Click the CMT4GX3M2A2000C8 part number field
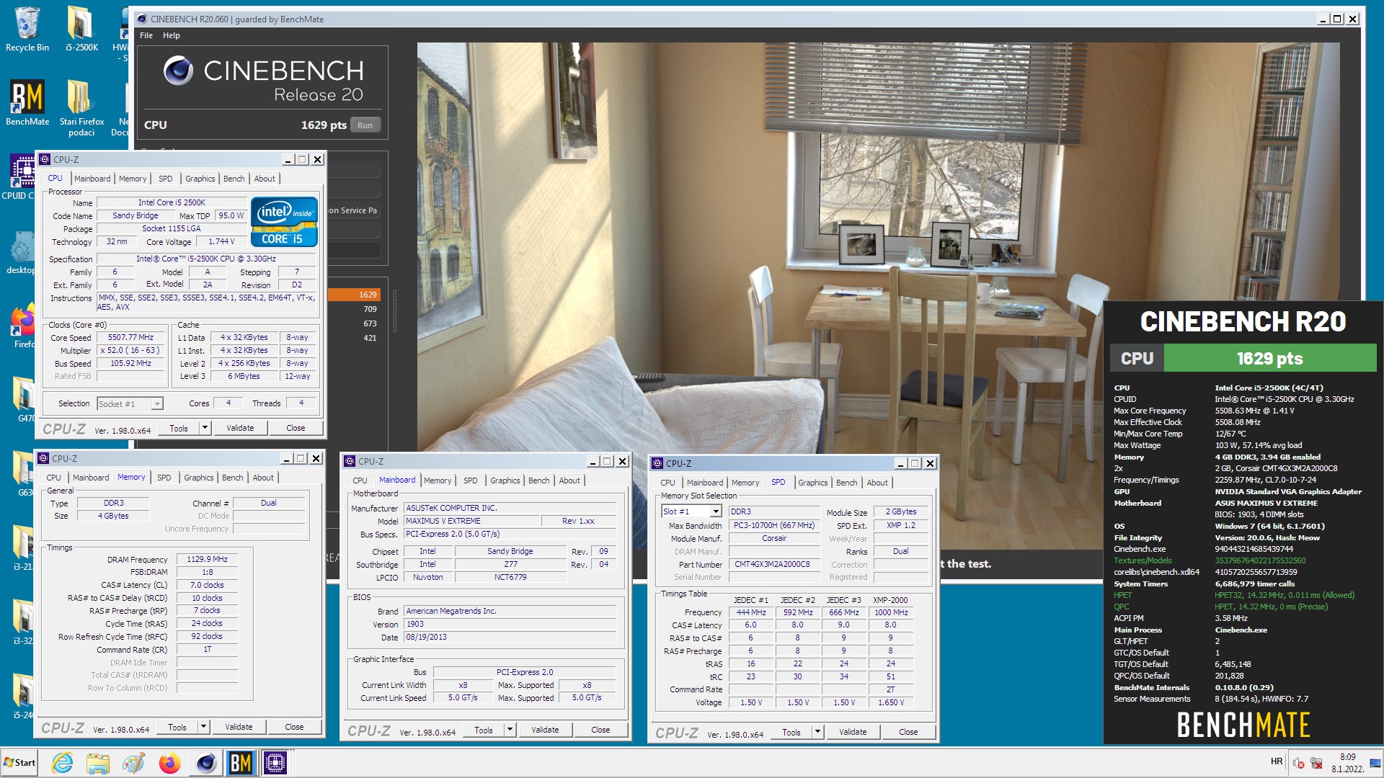 tap(773, 564)
